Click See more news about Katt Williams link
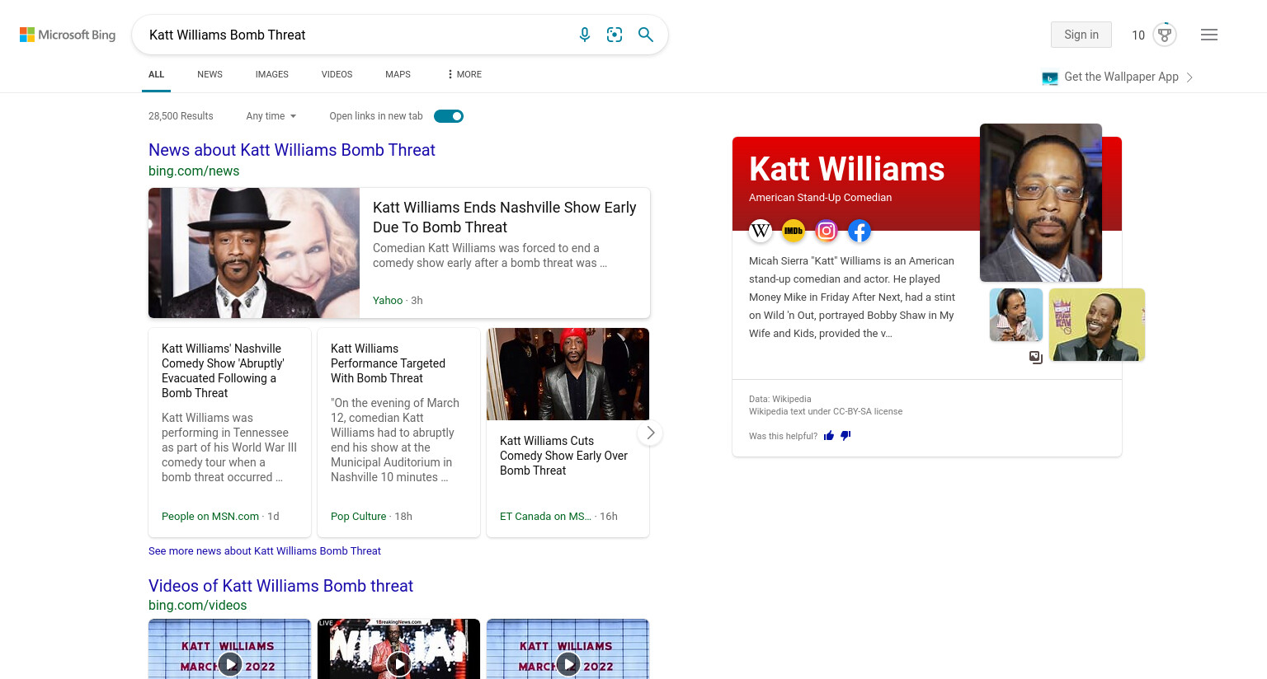 [265, 551]
